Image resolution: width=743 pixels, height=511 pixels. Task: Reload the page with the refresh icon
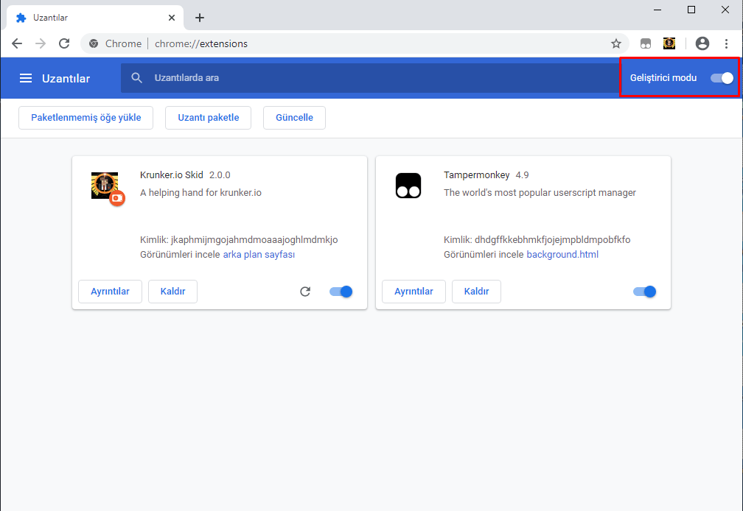click(64, 43)
